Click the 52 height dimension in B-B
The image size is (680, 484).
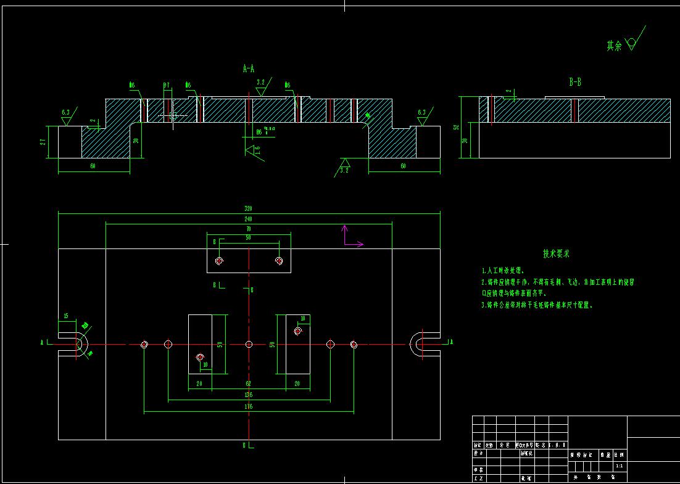point(456,127)
